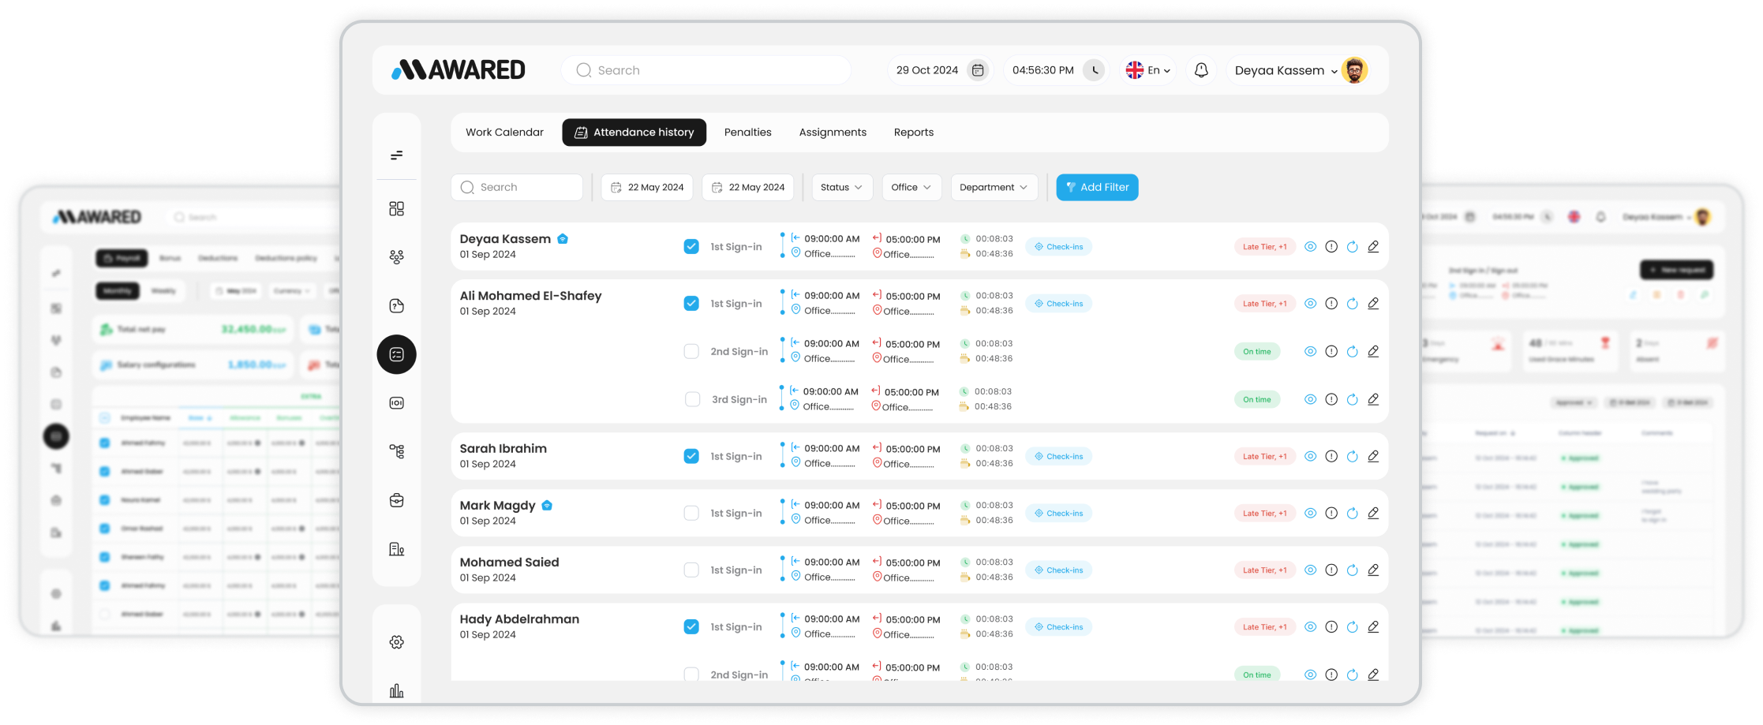Open the En language selector dropdown

pos(1148,70)
